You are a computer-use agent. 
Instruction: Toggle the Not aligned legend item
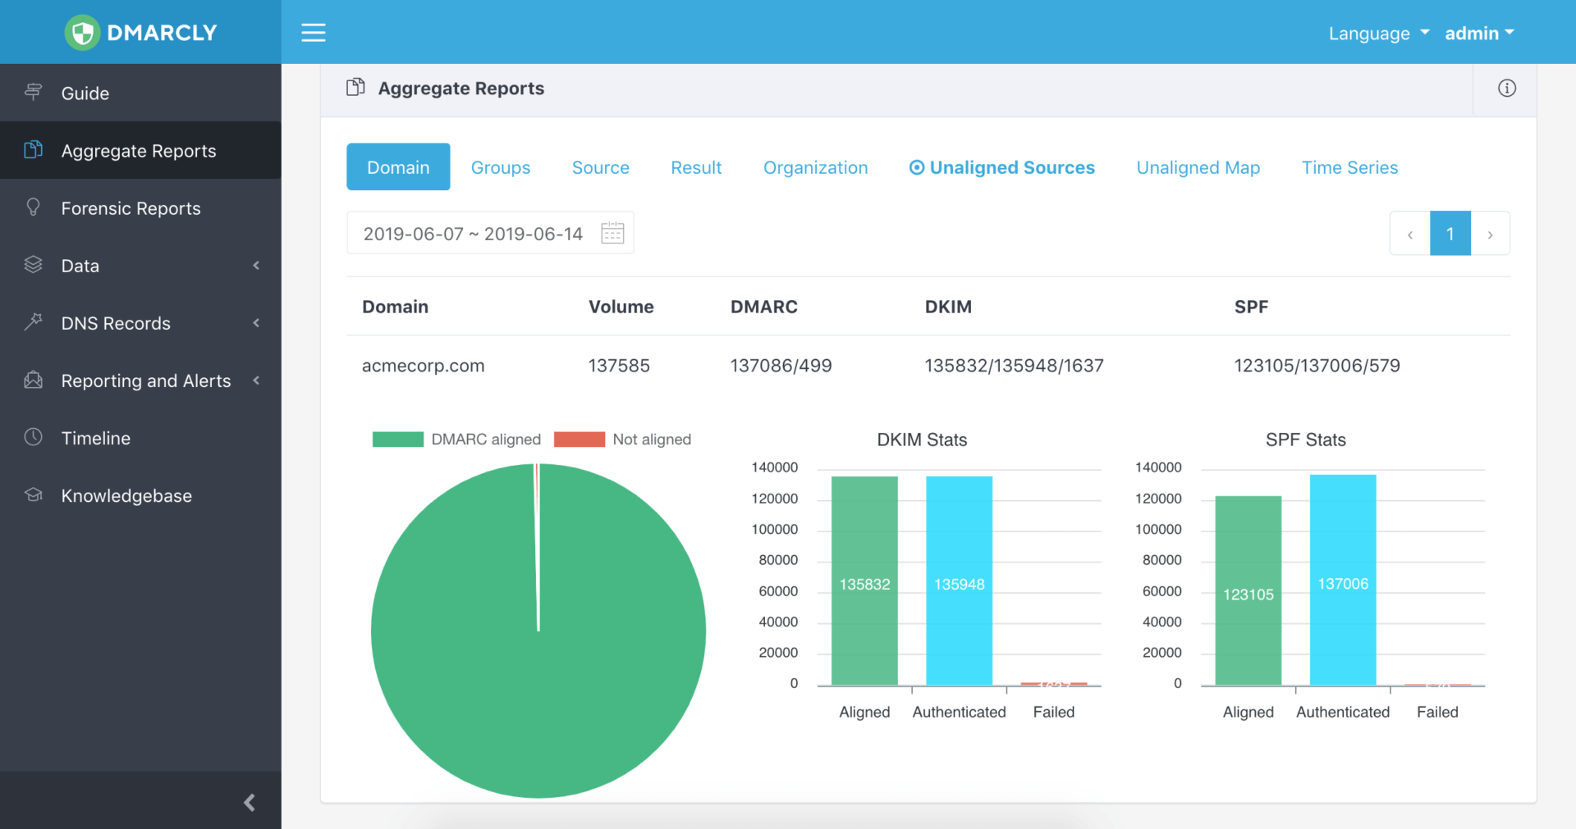pyautogui.click(x=623, y=440)
